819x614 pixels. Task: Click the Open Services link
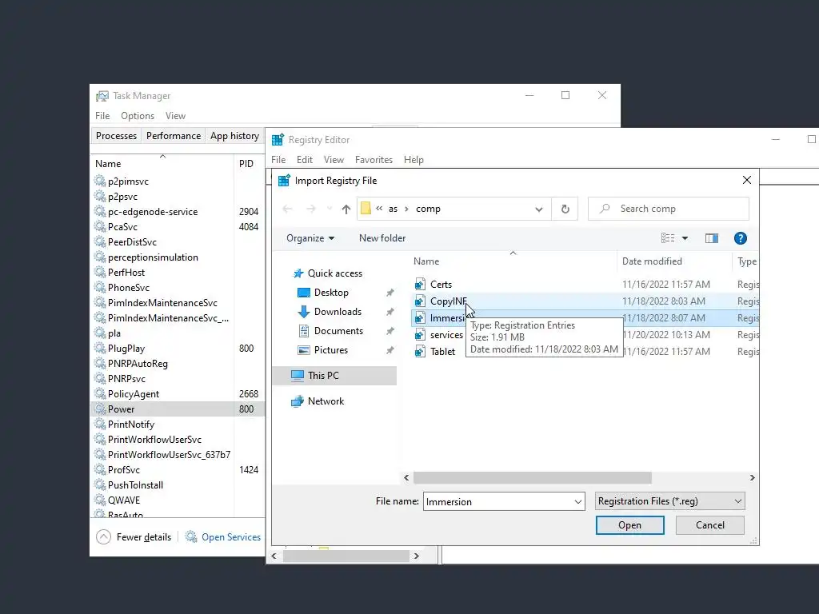point(231,536)
